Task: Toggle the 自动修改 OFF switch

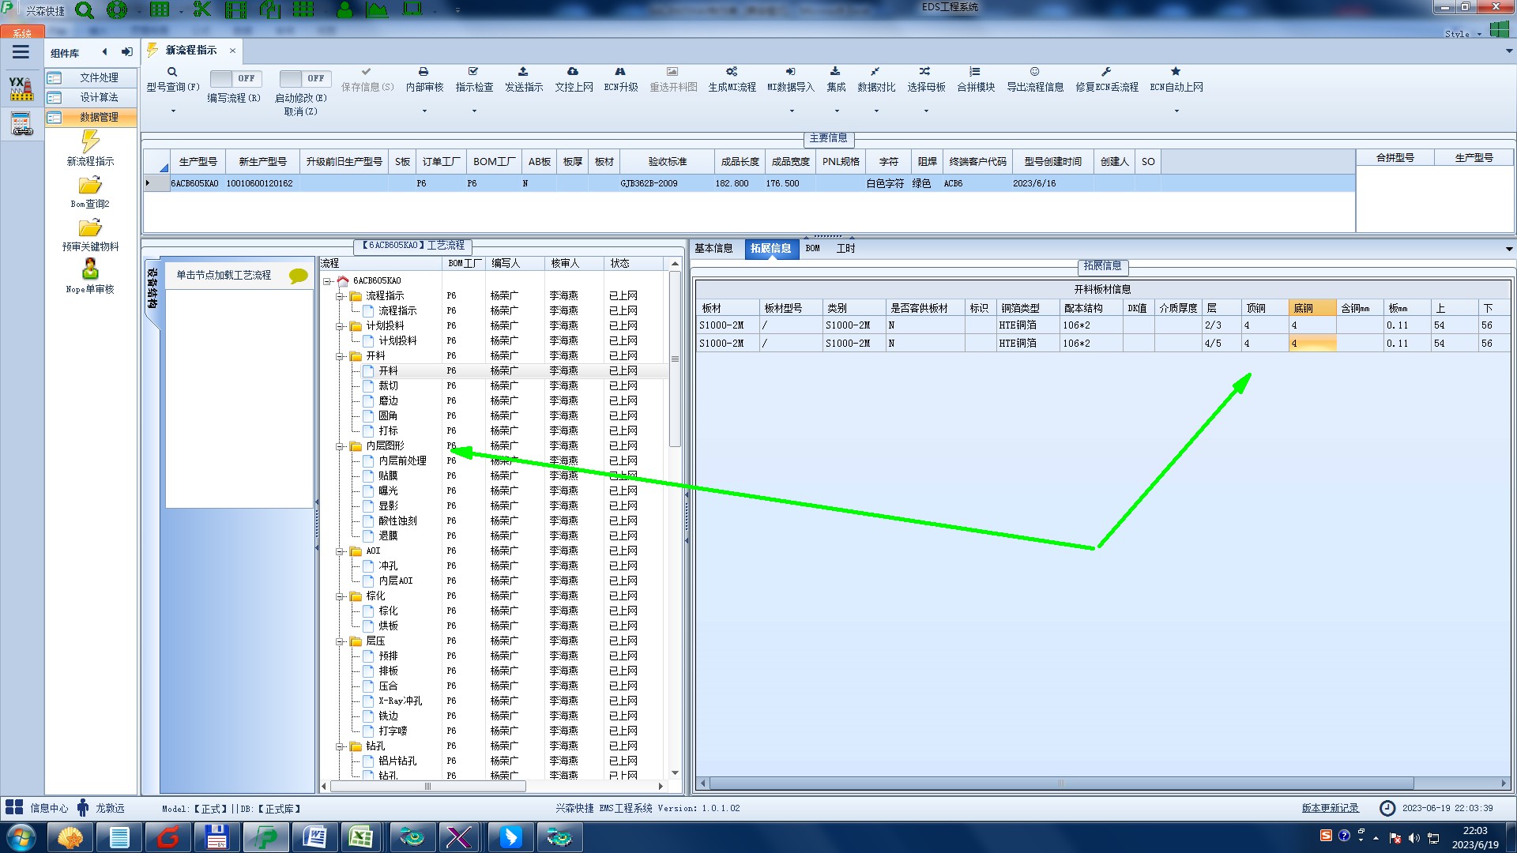Action: click(x=304, y=78)
